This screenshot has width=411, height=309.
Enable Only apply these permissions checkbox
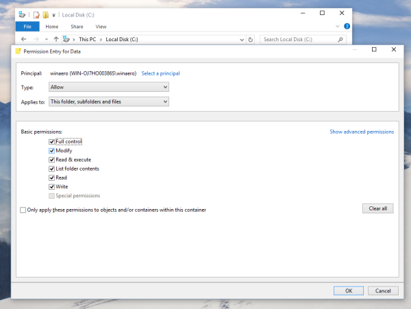tap(23, 210)
